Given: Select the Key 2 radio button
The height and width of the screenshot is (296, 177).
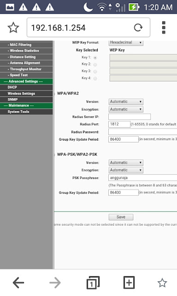Looking at the screenshot, I should (95, 65).
